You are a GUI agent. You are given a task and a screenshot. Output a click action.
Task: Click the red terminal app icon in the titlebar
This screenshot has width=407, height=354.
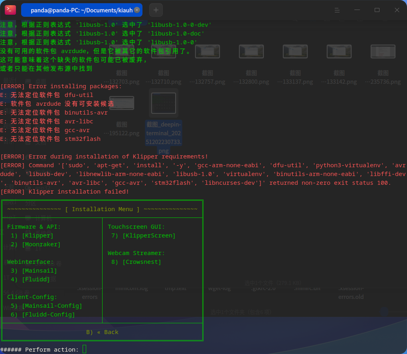click(10, 10)
